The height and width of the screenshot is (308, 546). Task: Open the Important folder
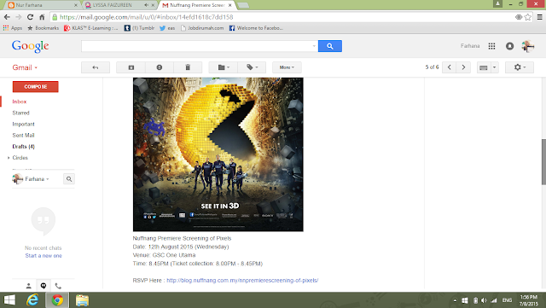[23, 124]
